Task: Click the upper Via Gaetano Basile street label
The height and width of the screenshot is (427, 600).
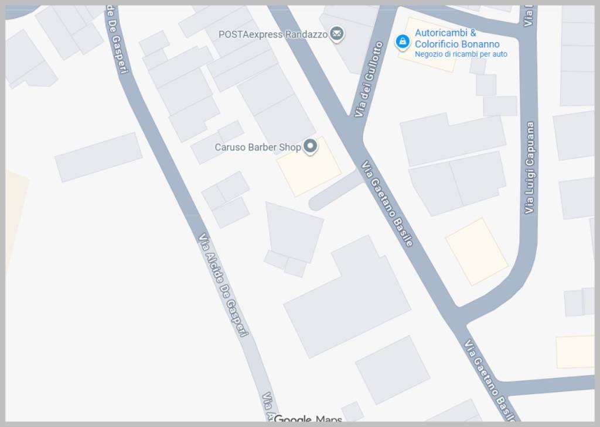Action: [x=387, y=204]
